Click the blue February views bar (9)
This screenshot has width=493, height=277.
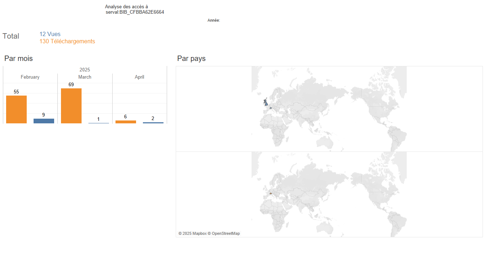[44, 121]
